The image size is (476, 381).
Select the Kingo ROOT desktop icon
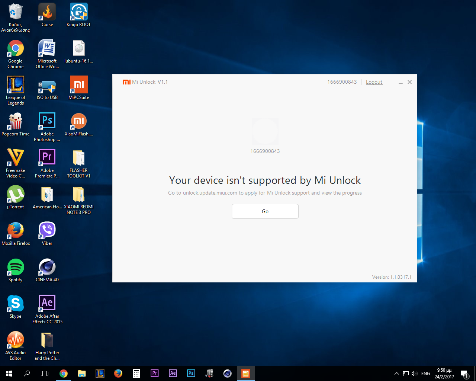point(78,15)
